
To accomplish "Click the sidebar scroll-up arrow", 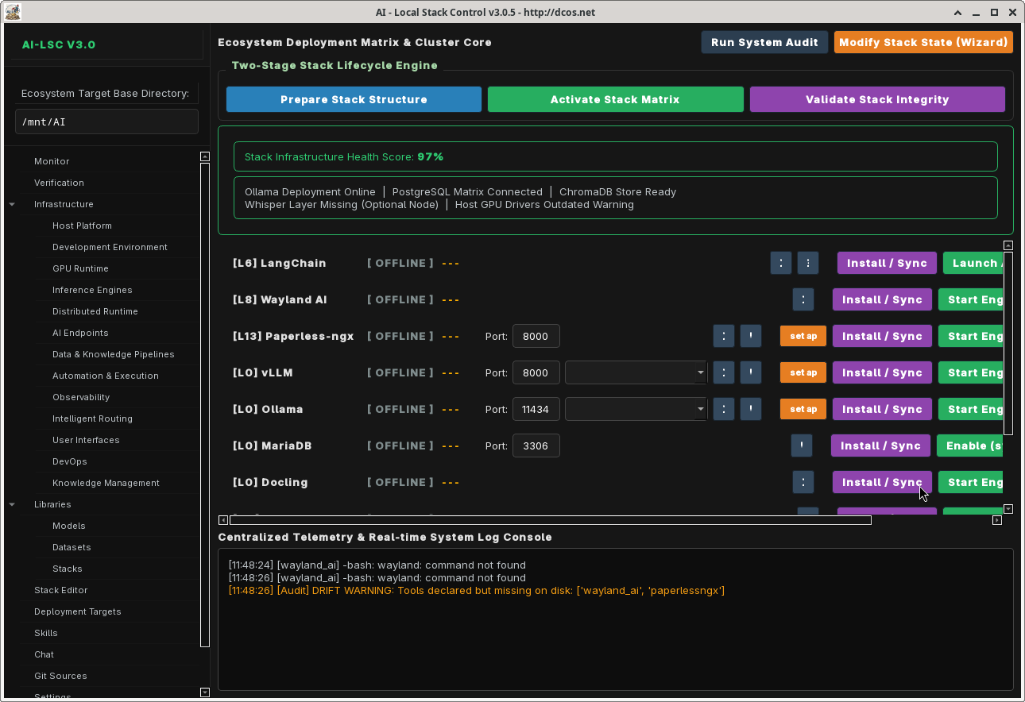I will pyautogui.click(x=205, y=156).
